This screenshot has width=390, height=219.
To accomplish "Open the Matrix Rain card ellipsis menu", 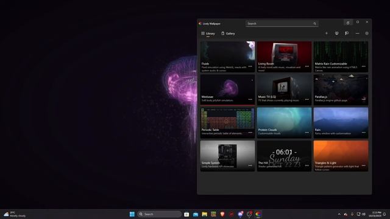I will [364, 66].
